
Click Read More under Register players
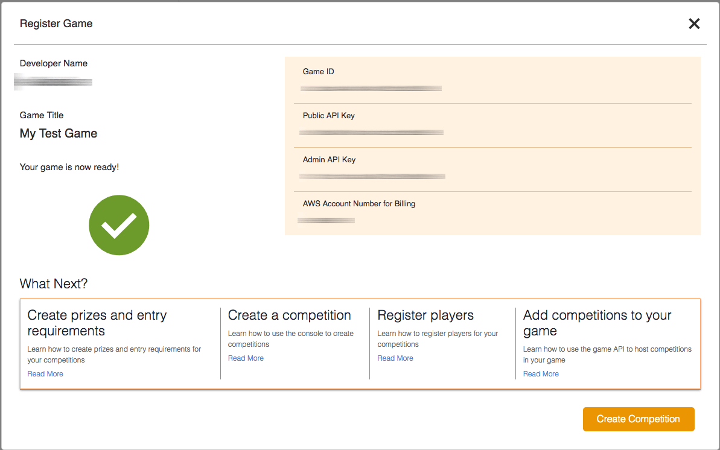(395, 358)
